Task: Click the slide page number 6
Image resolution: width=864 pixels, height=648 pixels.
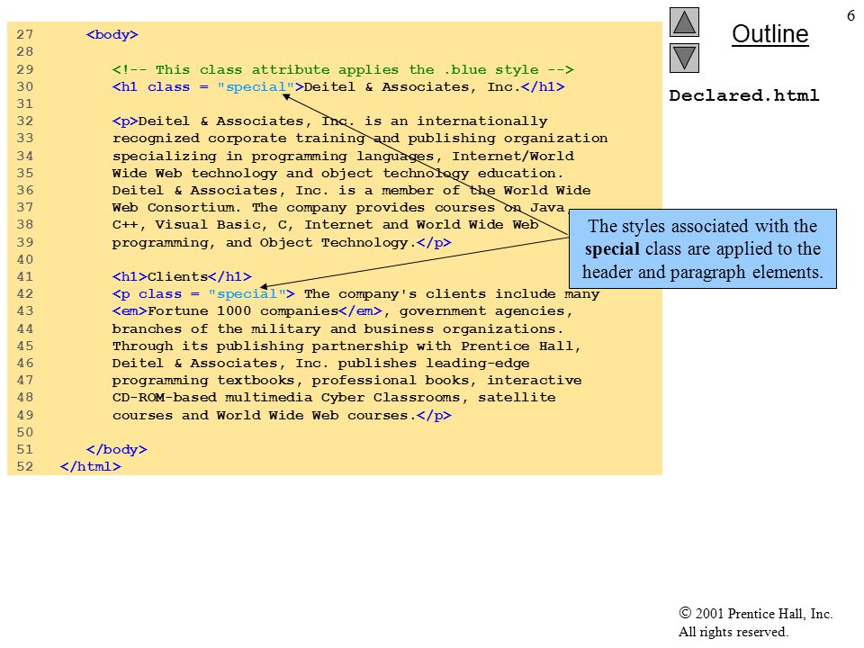Action: pyautogui.click(x=850, y=16)
